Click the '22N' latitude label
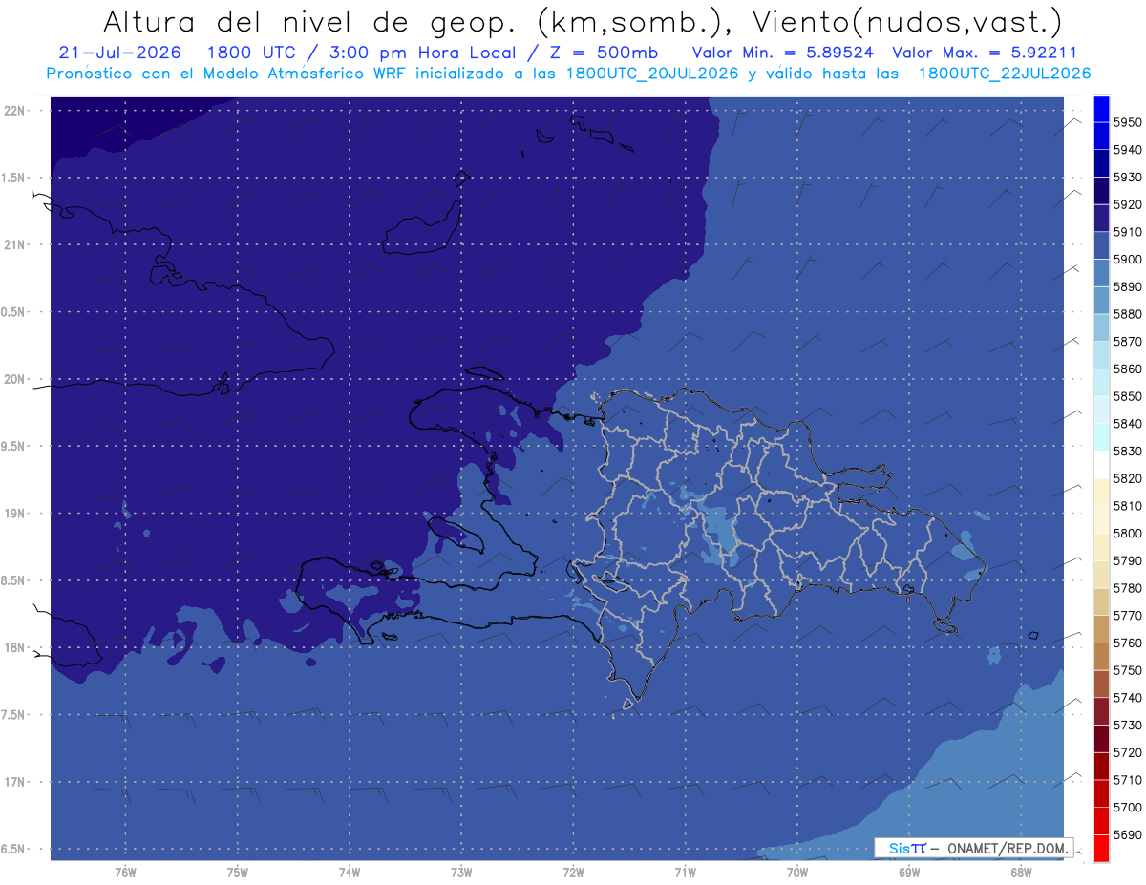This screenshot has width=1146, height=885. click(x=16, y=110)
